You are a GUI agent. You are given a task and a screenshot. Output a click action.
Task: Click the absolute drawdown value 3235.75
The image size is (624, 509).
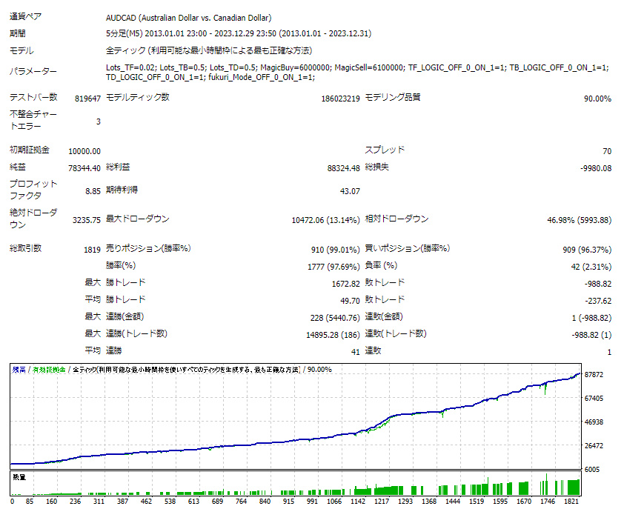point(87,220)
